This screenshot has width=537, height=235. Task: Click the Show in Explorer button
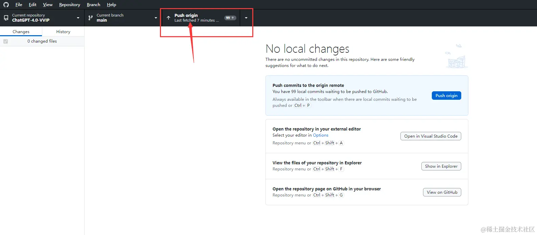441,166
